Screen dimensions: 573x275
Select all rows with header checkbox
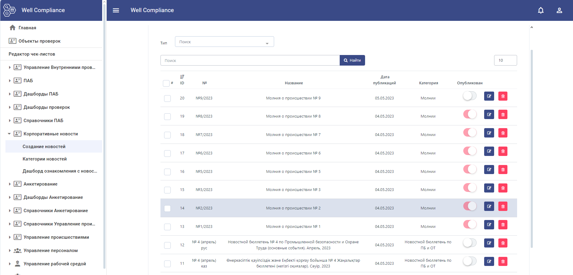[166, 83]
